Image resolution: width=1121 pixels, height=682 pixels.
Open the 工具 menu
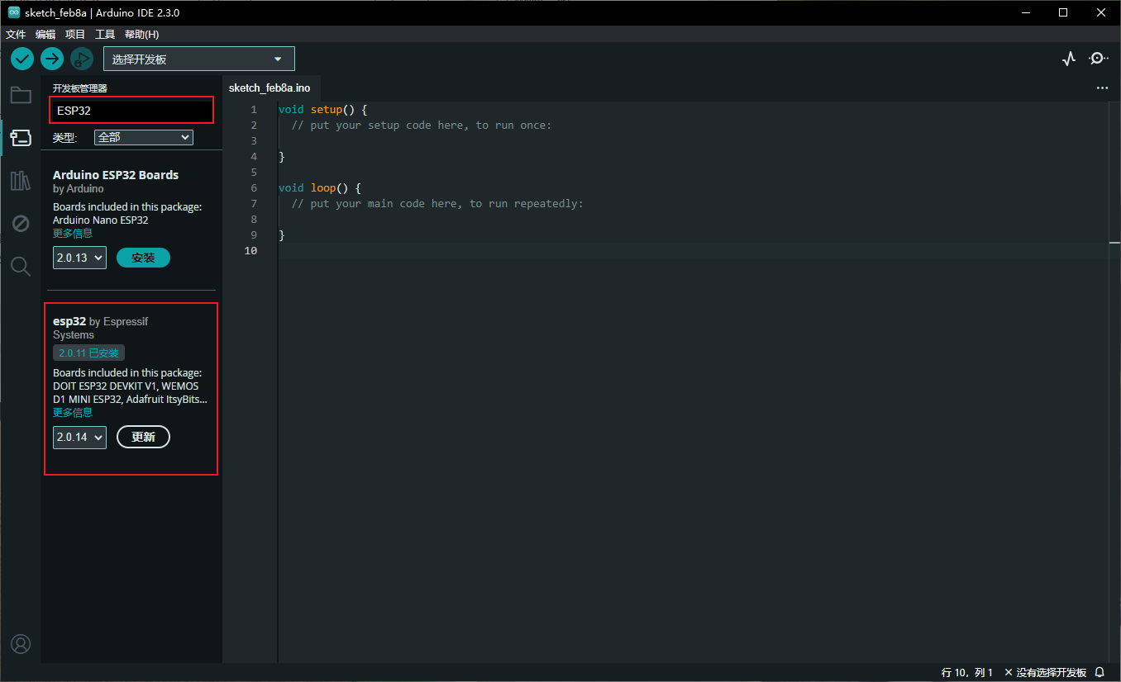(x=105, y=35)
